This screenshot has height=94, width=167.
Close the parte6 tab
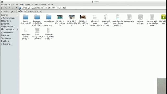[25, 11]
